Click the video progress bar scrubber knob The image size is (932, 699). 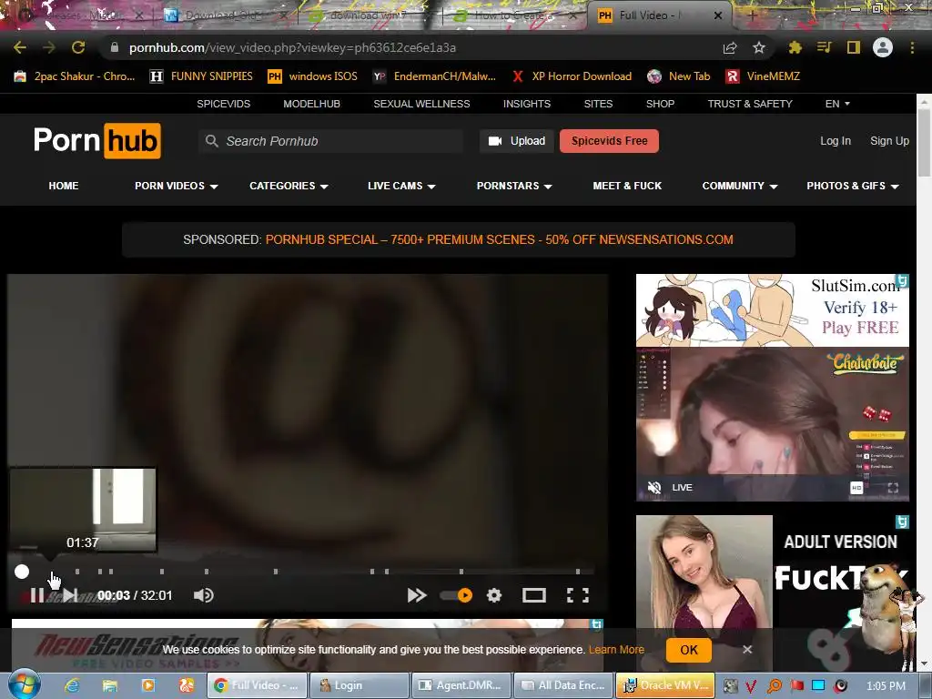click(22, 572)
